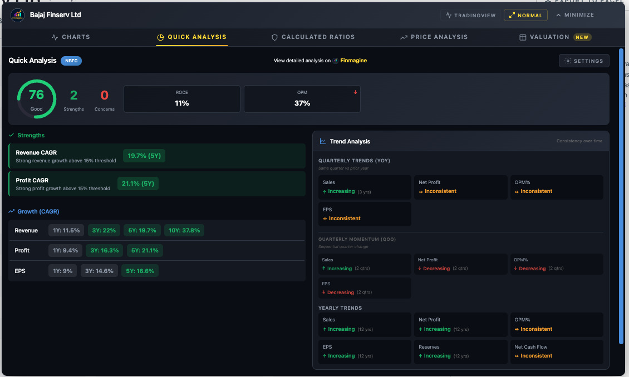Click the circular 76 score gauge
Viewport: 629px width, 377px height.
36,99
